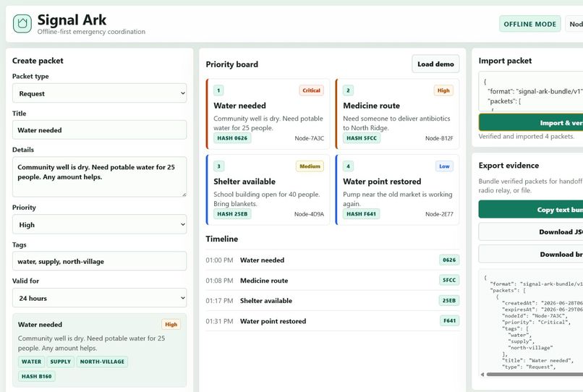Click the HASH 25EB badge
This screenshot has height=392, width=583.
point(232,214)
